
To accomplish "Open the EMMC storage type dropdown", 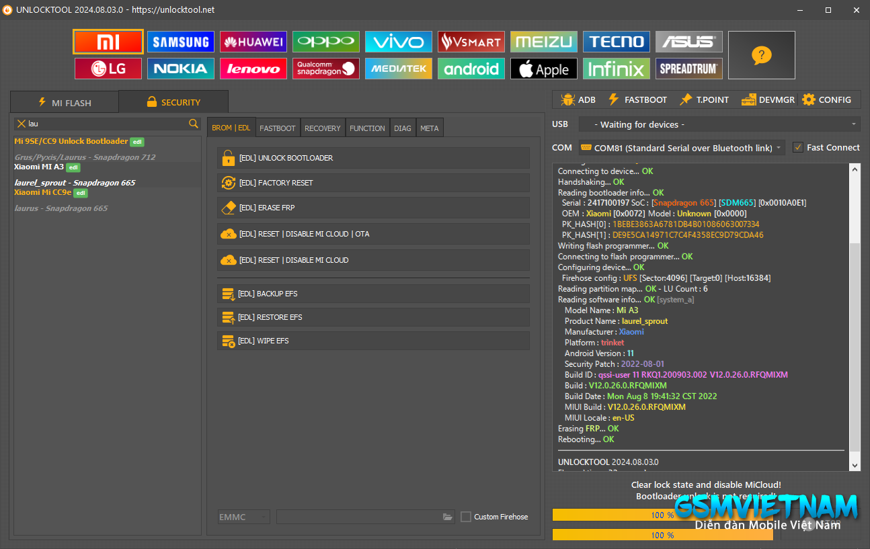I will pyautogui.click(x=243, y=517).
